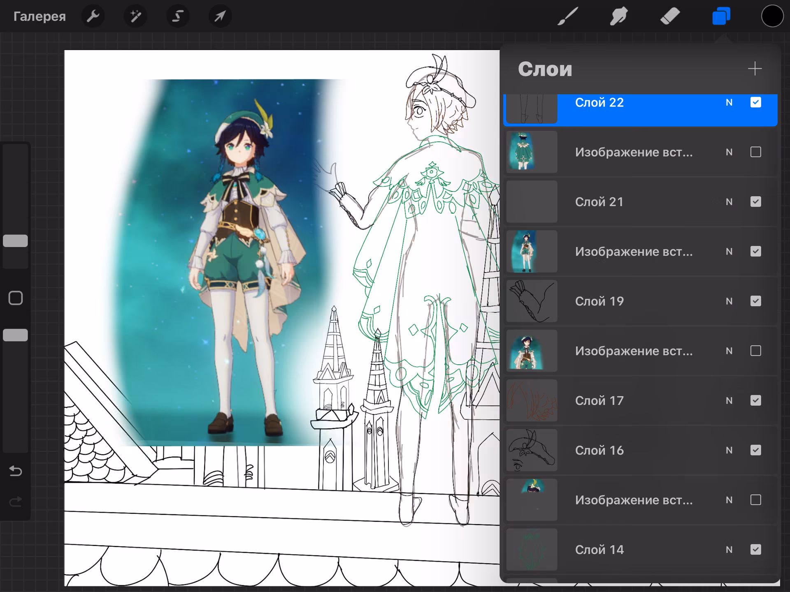
Task: Click the brush opacity slider handle
Action: (x=16, y=335)
